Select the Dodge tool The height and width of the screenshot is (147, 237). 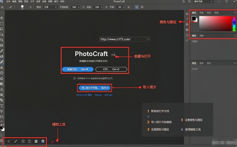coord(2,95)
